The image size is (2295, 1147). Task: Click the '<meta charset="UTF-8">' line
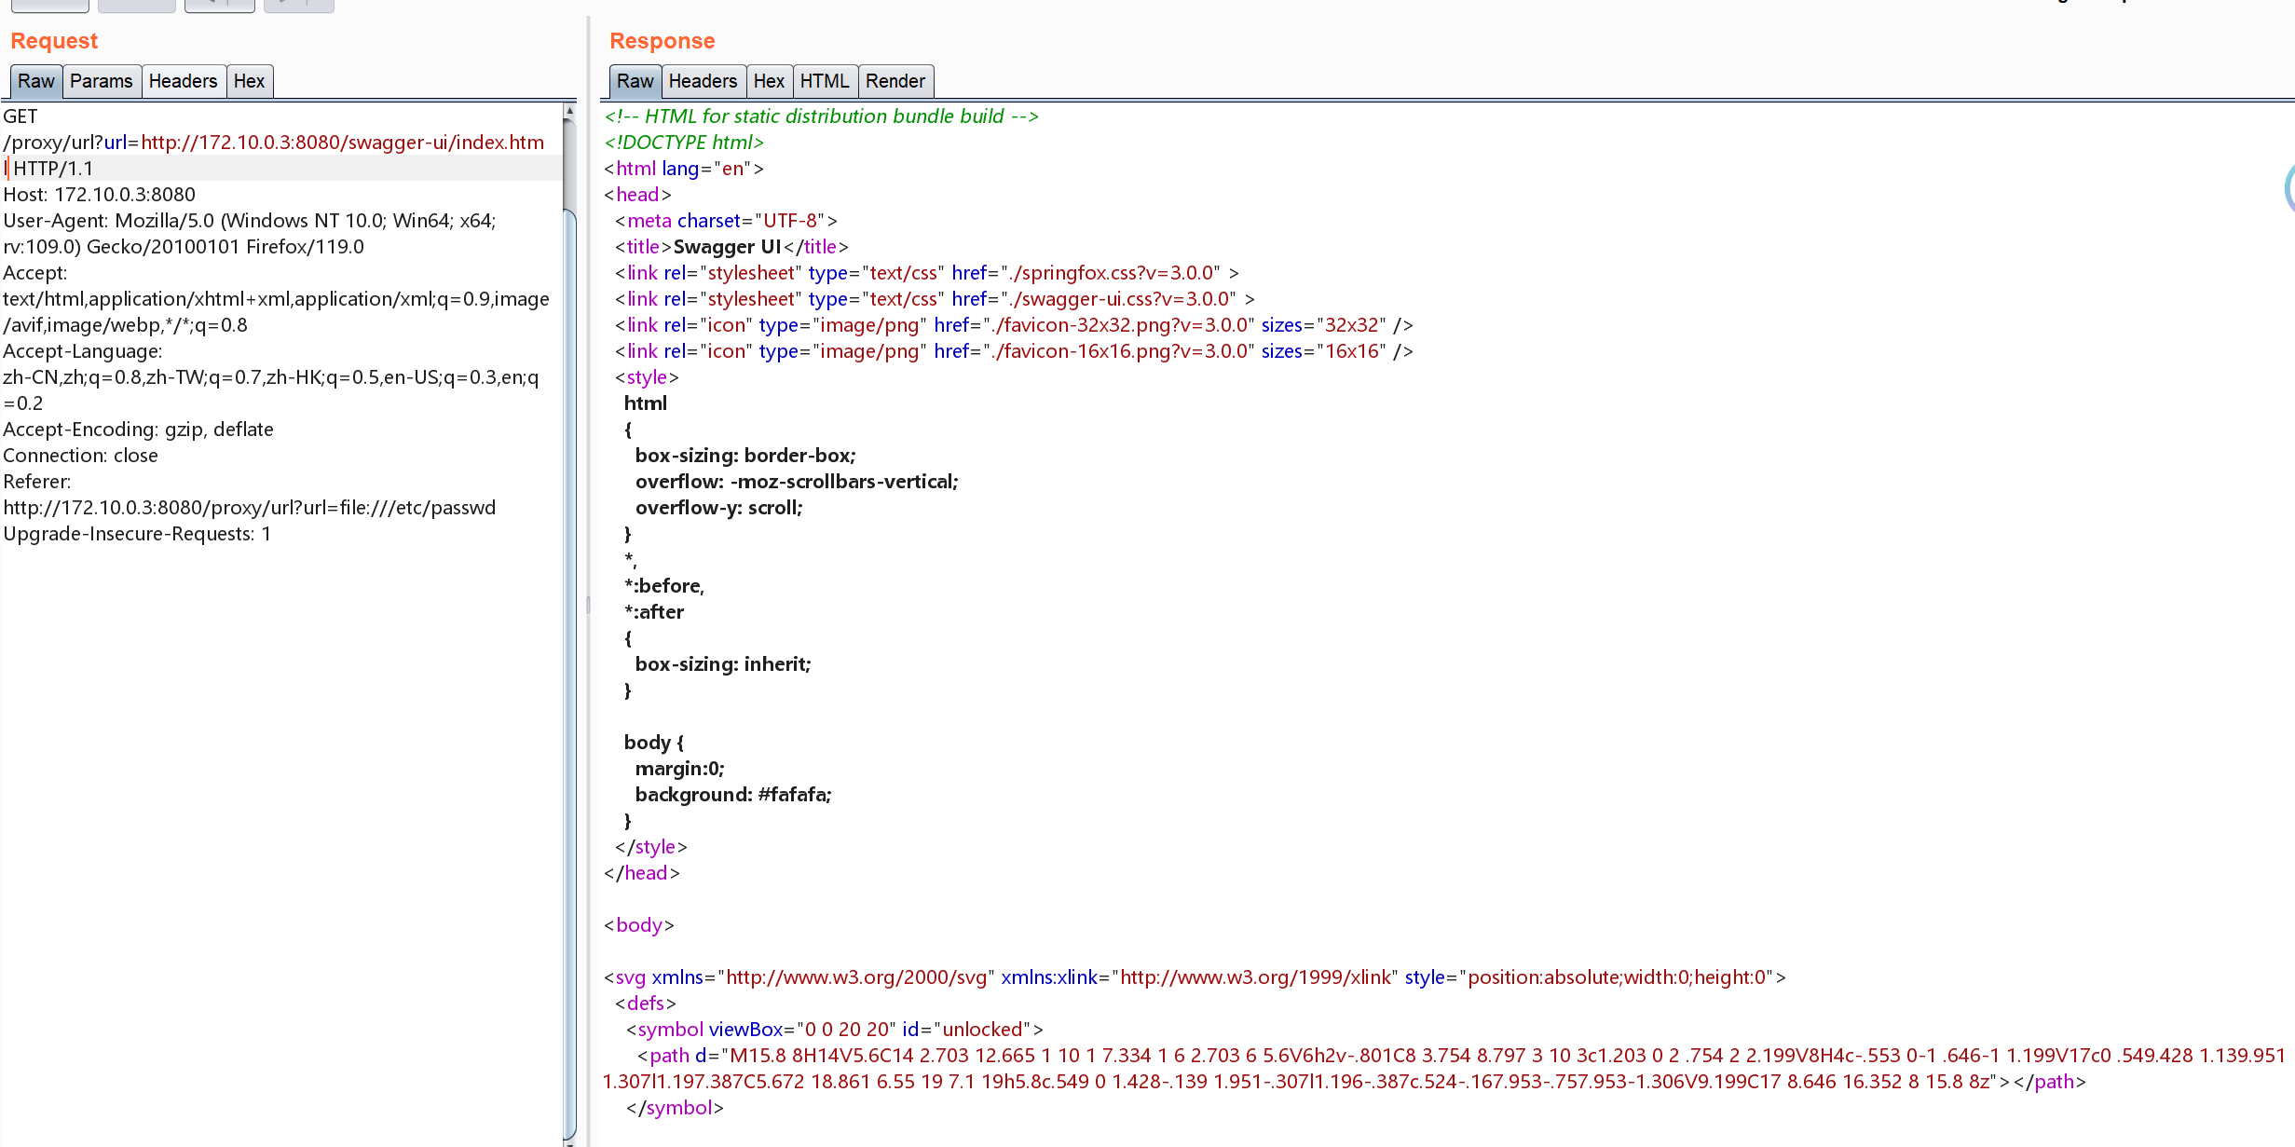pos(726,221)
